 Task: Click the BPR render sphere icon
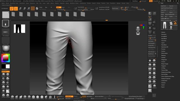[150, 13]
